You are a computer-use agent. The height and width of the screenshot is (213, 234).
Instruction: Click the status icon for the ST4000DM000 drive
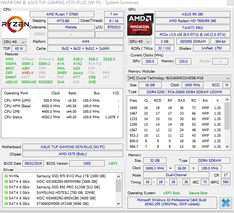[x=6, y=203]
